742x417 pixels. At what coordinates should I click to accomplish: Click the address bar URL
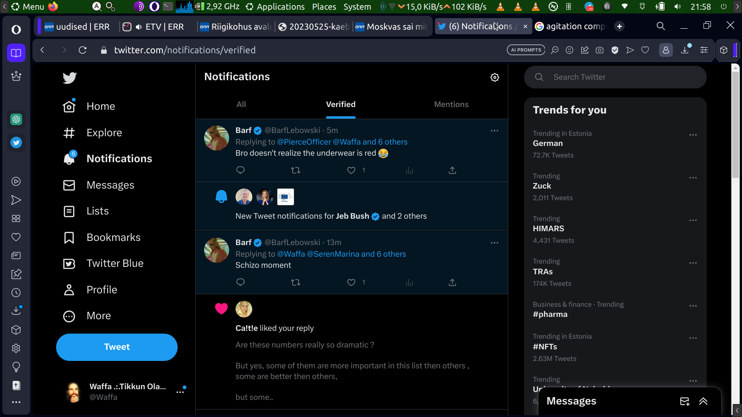(185, 50)
